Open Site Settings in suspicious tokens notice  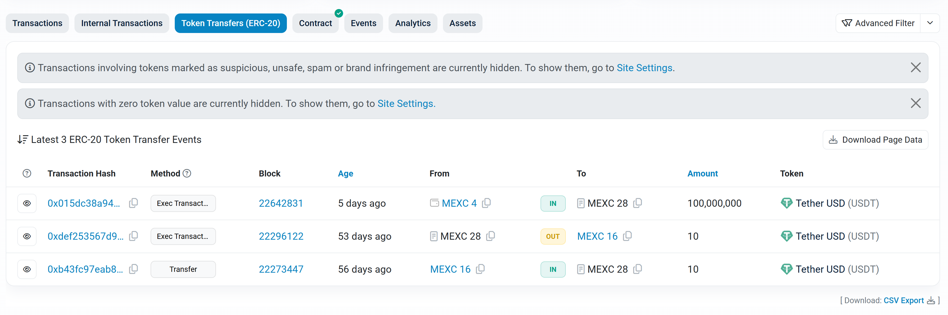(644, 68)
